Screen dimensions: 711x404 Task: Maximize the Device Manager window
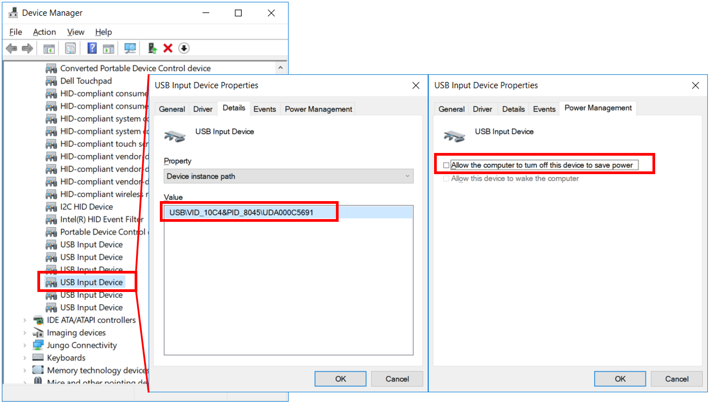coord(238,13)
